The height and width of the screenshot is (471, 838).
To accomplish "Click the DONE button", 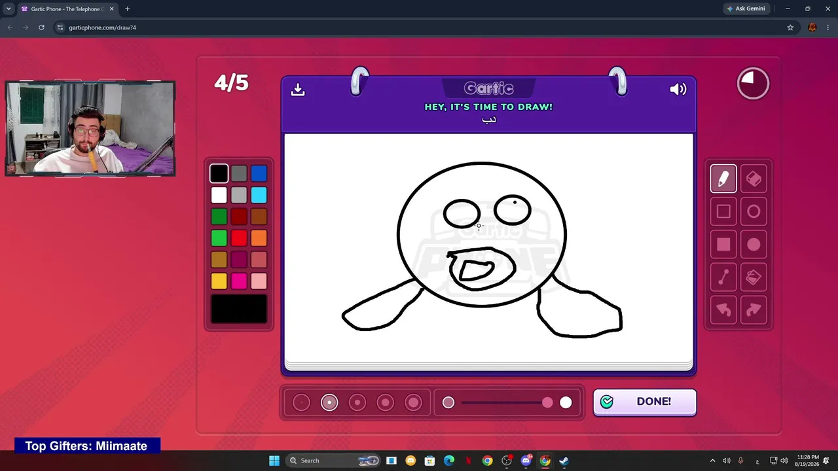I will [645, 402].
